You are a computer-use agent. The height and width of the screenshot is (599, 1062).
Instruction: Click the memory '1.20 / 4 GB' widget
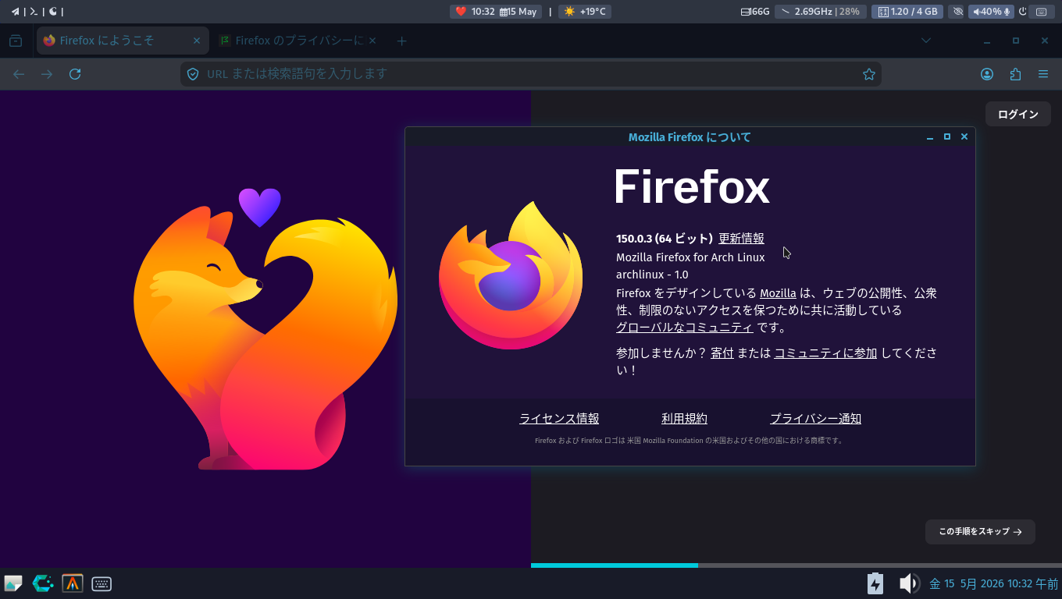(x=907, y=12)
